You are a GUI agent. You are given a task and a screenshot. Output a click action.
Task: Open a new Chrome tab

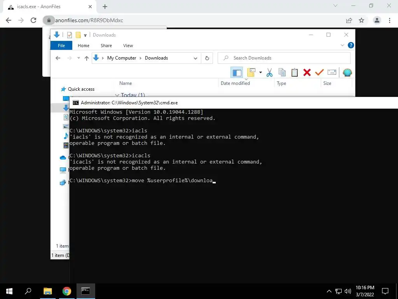point(105,7)
